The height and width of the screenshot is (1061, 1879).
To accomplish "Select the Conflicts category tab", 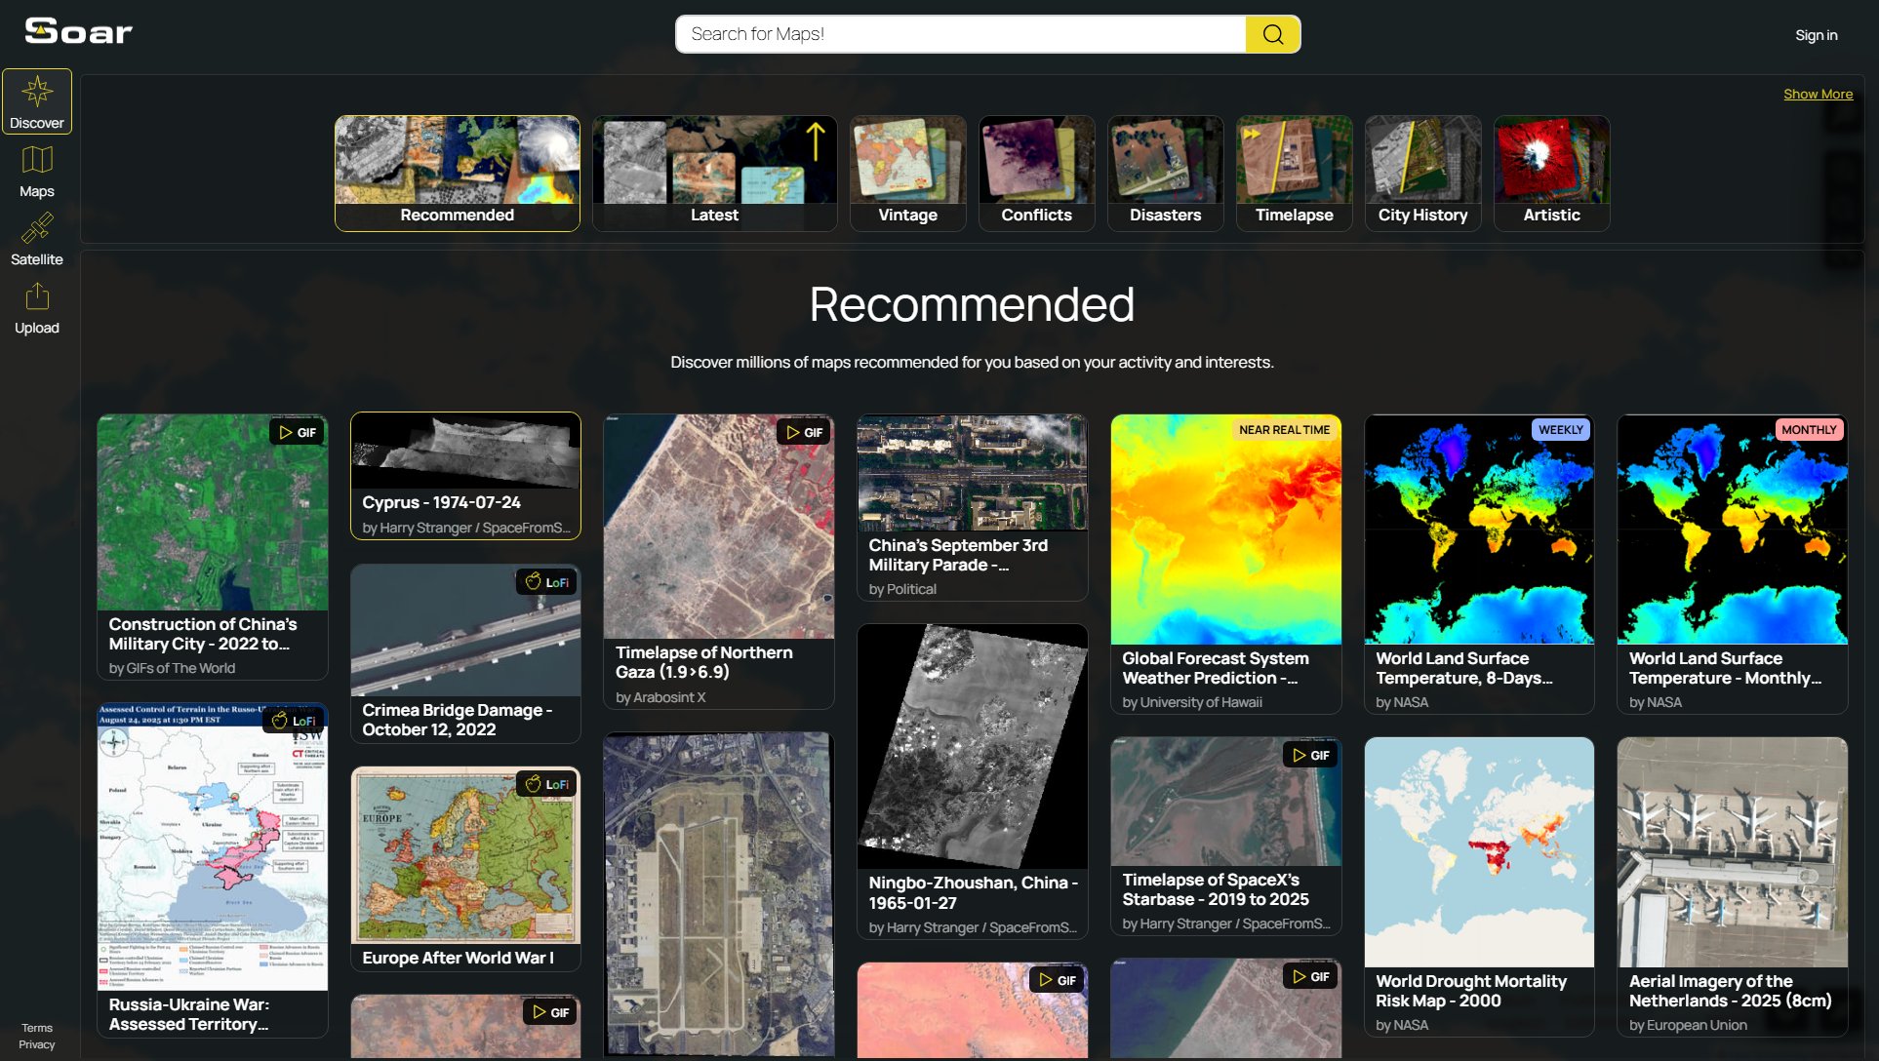I will pyautogui.click(x=1037, y=174).
